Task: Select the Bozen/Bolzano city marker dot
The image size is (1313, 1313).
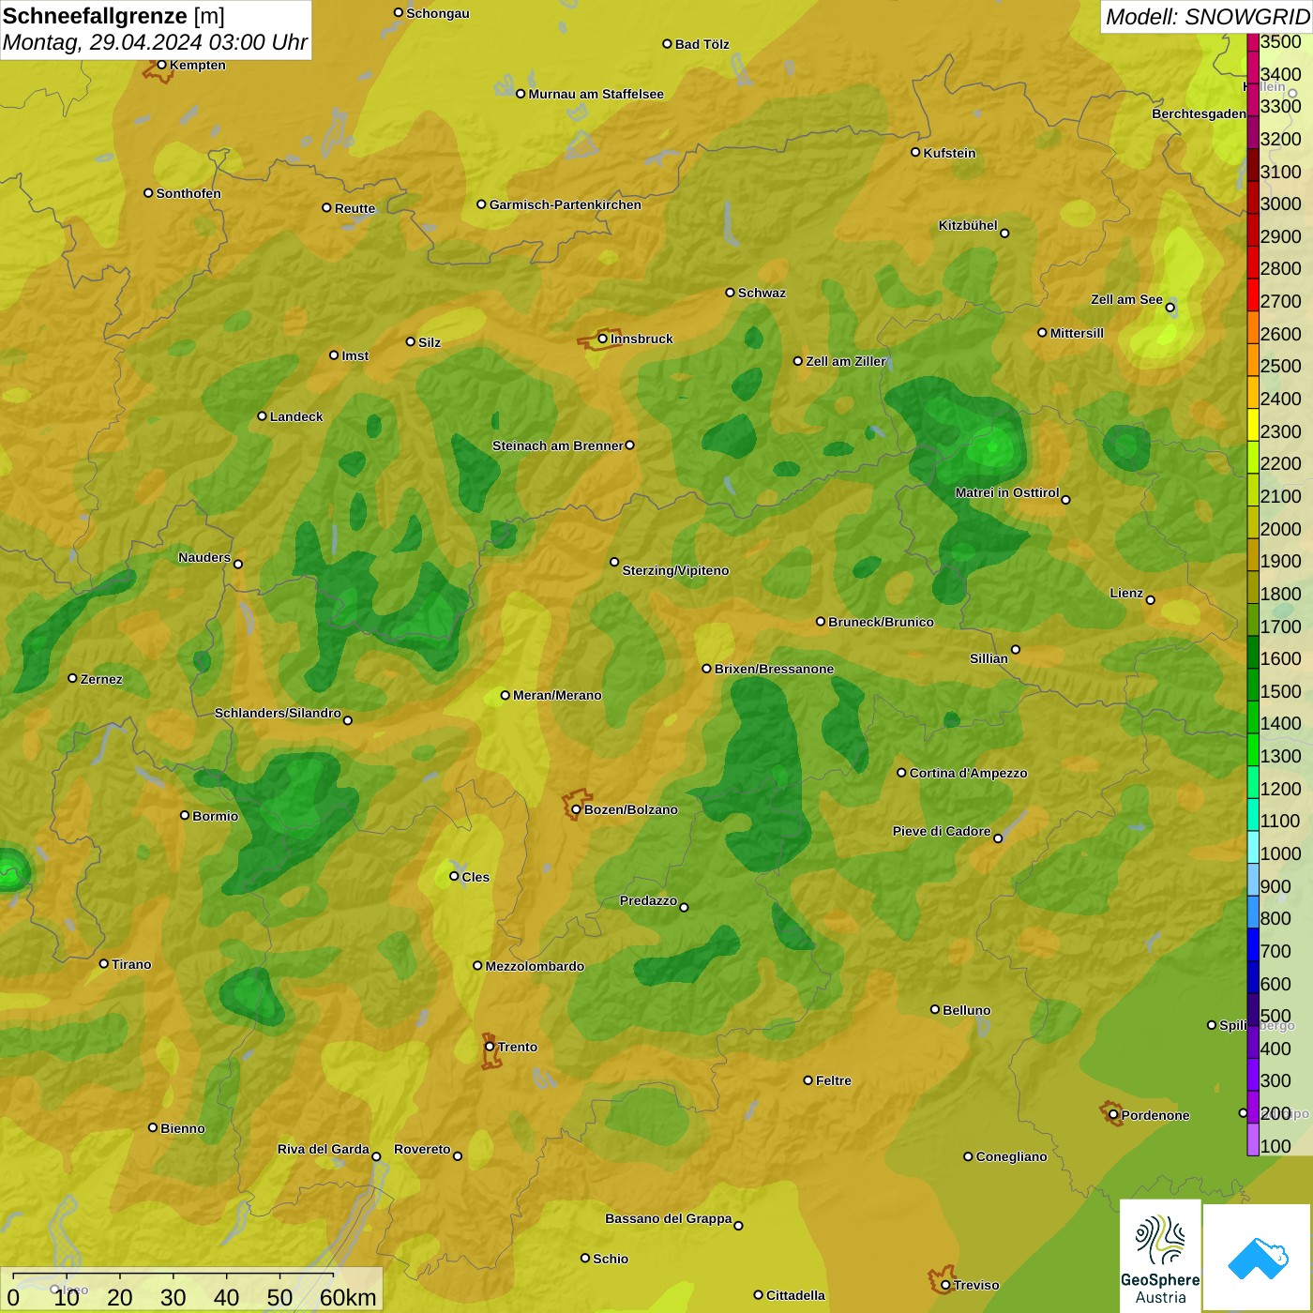Action: (576, 809)
